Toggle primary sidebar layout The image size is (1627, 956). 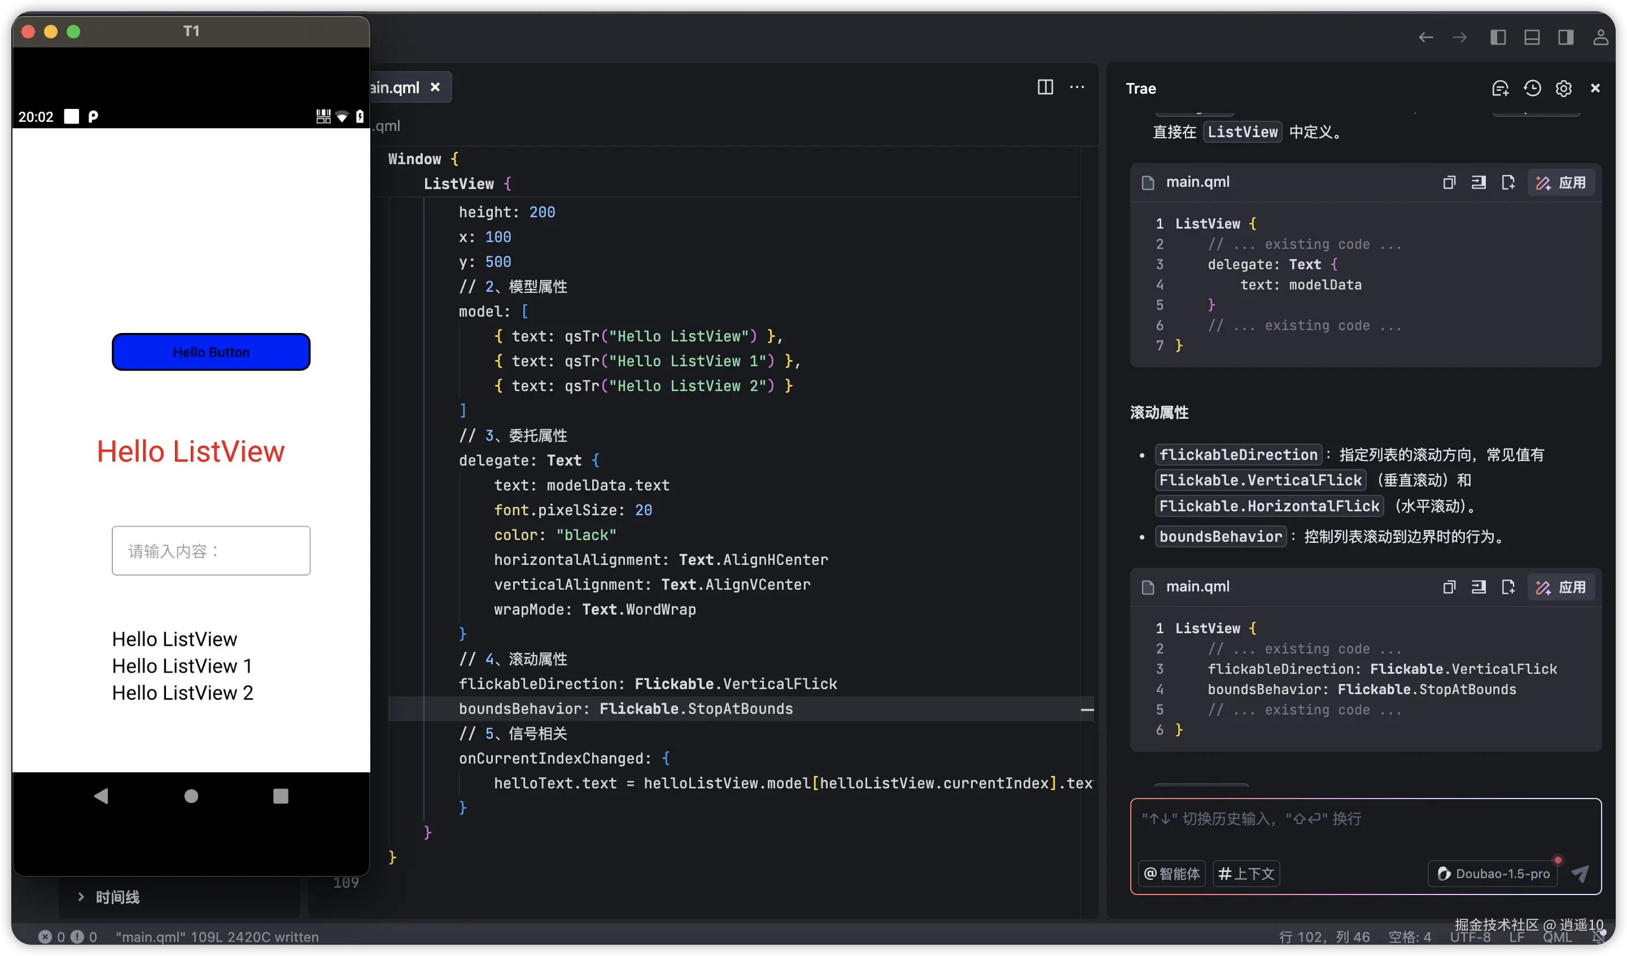tap(1498, 37)
